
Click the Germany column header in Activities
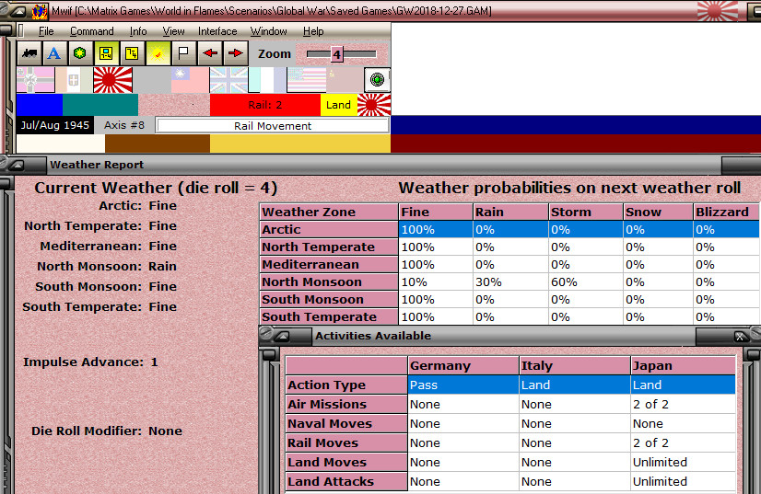pos(463,365)
